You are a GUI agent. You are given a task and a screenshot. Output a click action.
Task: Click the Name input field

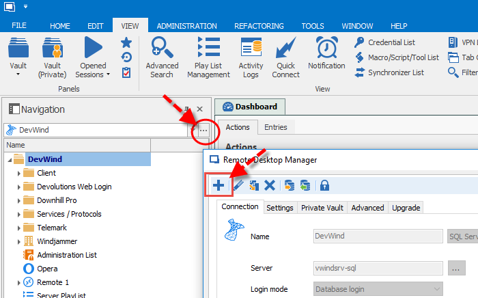(377, 236)
